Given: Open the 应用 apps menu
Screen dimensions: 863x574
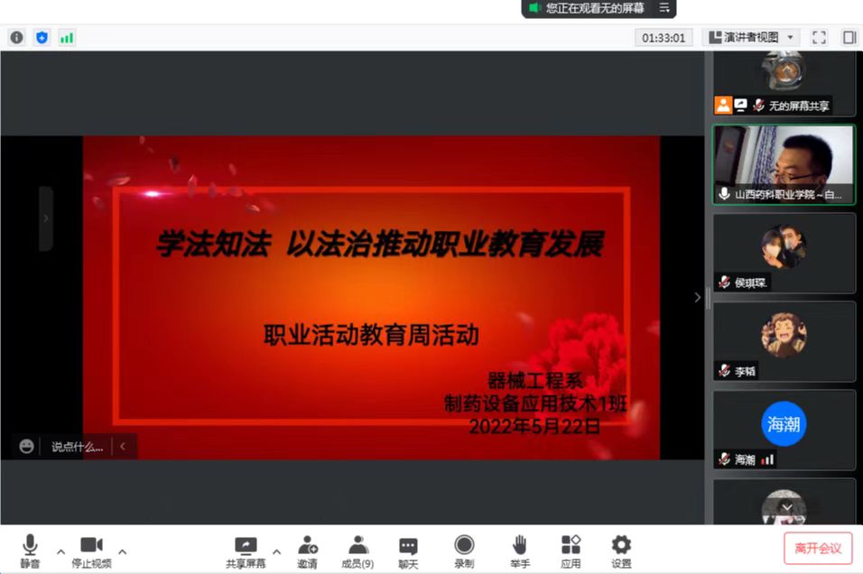Looking at the screenshot, I should [571, 551].
